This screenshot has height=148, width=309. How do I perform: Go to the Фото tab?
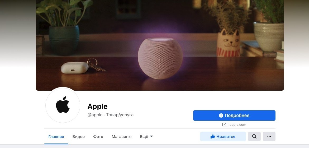pos(98,137)
